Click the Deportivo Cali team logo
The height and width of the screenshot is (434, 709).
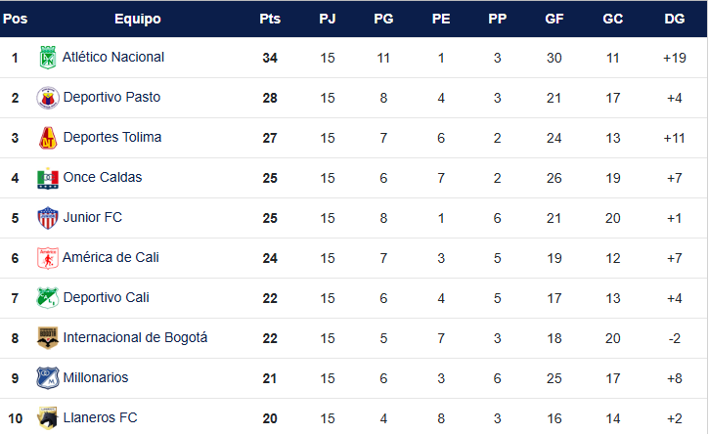coord(47,298)
